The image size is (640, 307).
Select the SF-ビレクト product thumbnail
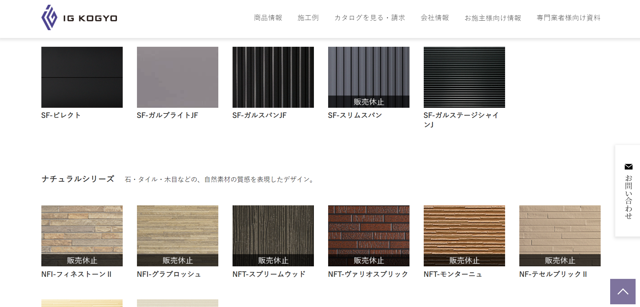(x=82, y=77)
